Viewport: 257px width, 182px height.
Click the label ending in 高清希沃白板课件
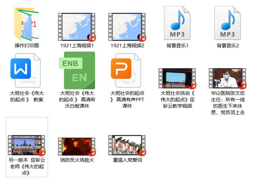coord(77,99)
